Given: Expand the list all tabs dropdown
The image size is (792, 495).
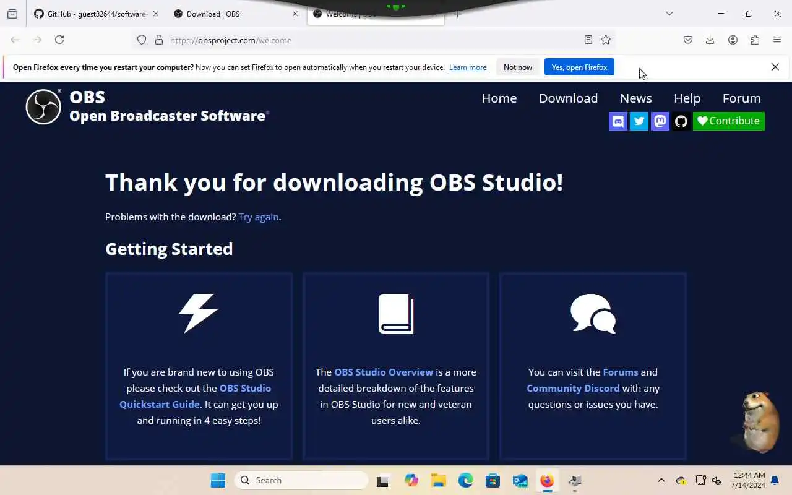Looking at the screenshot, I should click(669, 14).
